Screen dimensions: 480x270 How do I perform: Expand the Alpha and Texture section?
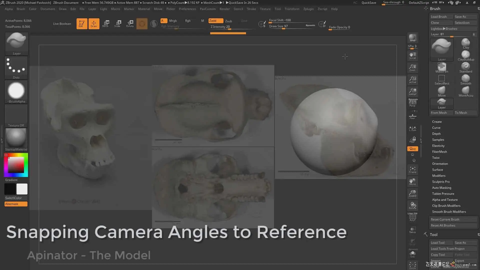point(444,199)
